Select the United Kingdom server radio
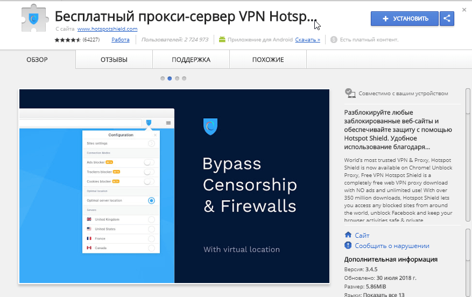The width and height of the screenshot is (472, 297). tap(151, 220)
